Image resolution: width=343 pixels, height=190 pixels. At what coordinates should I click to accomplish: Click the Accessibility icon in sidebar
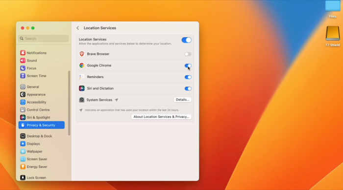pos(23,102)
